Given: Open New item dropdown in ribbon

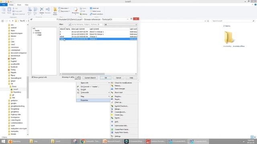Looking at the screenshot, I should (x=64, y=8).
